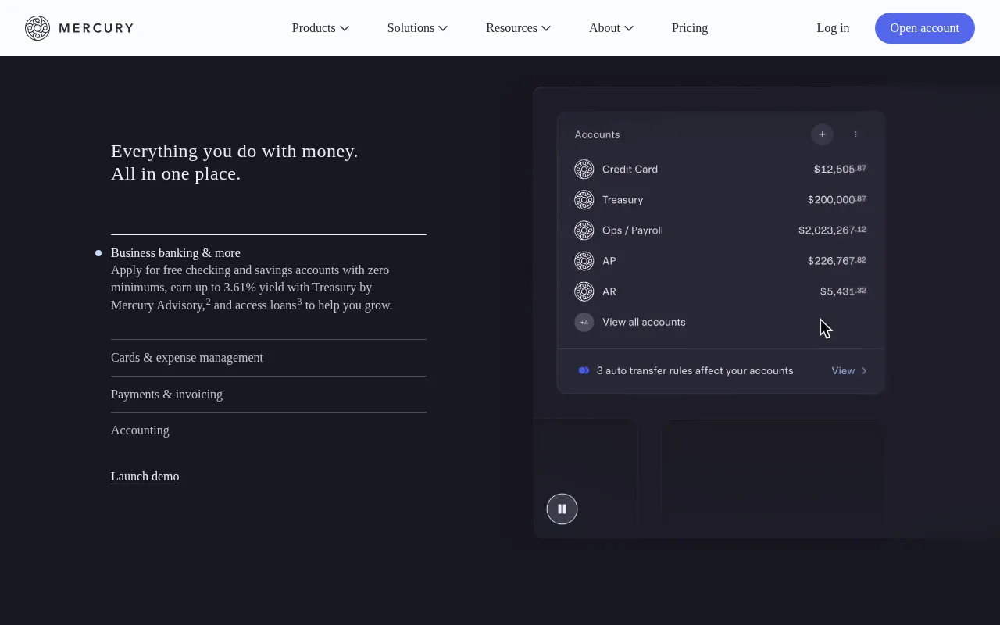The width and height of the screenshot is (1000, 625).
Task: Click the footnote 2 after Mercury Advisory
Action: click(x=209, y=302)
